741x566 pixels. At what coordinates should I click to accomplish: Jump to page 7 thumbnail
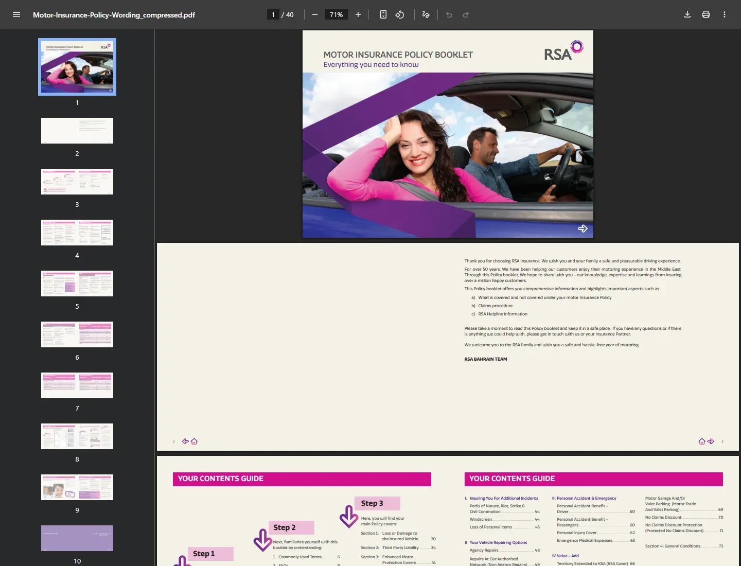[x=77, y=385]
